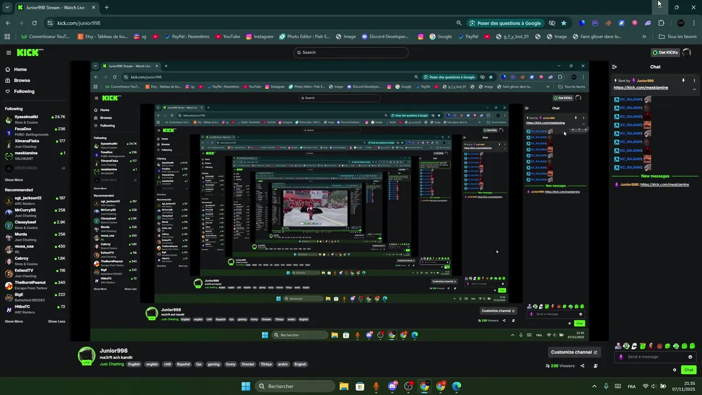Open Following in sidebar
This screenshot has height=395, width=702.
tap(24, 92)
